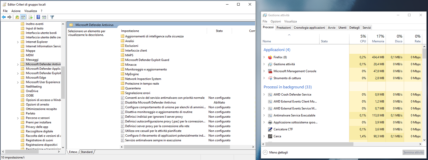This screenshot has width=428, height=160.
Task: Collapse details using Meno dettagli chevron
Action: coord(265,152)
